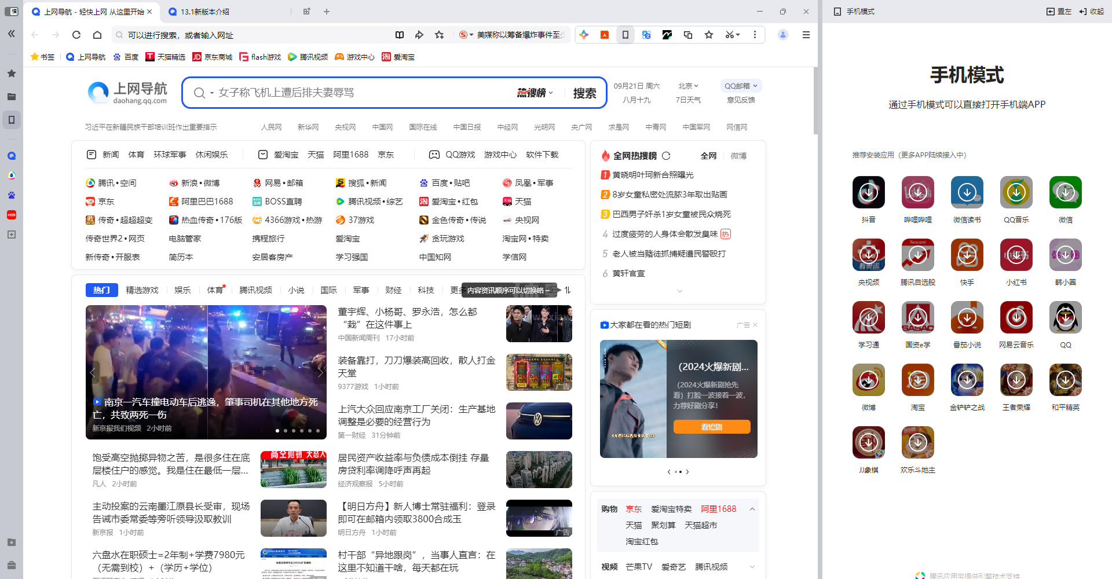Switch hot search to 微博

[x=738, y=156]
